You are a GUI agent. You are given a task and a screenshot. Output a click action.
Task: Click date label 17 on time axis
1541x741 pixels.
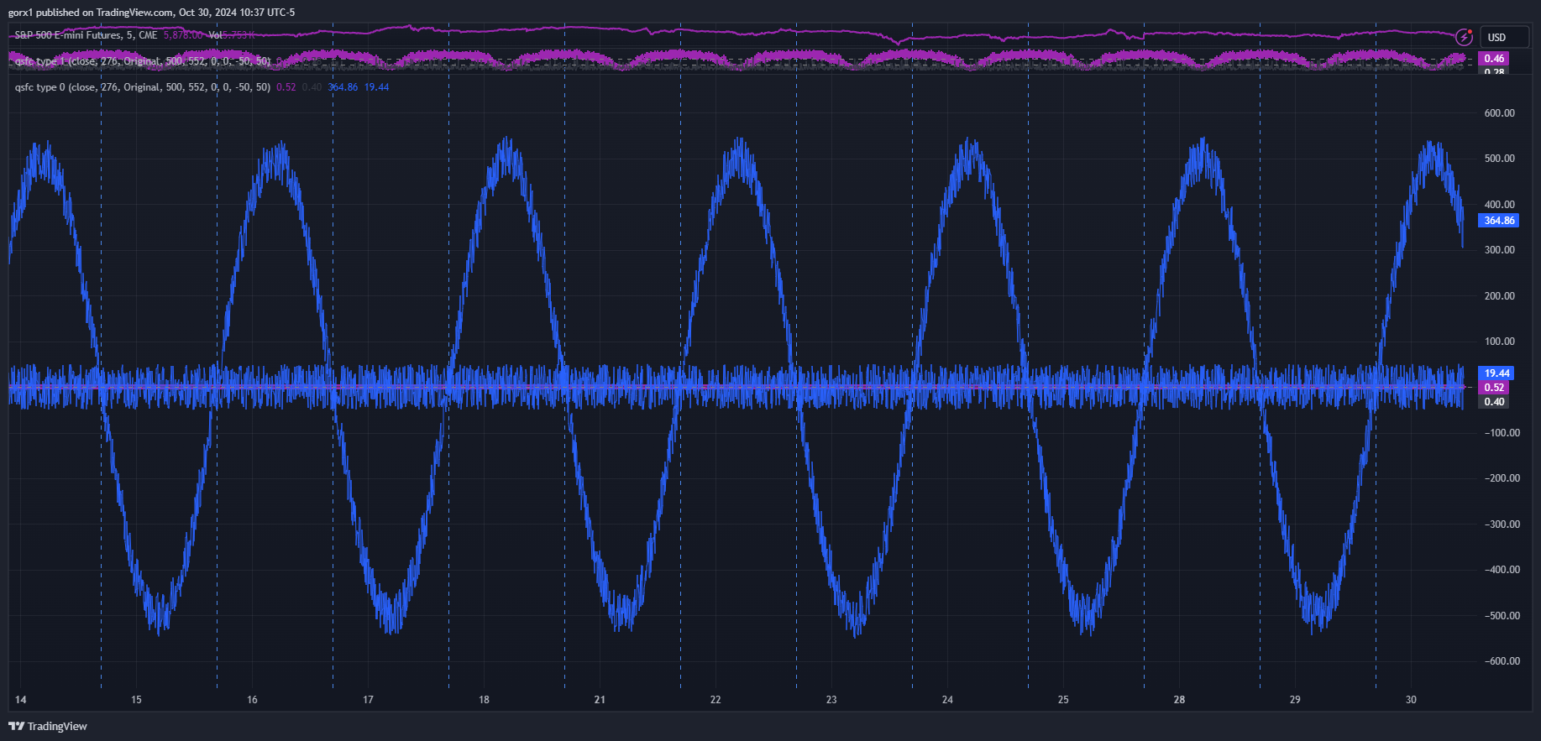click(368, 700)
